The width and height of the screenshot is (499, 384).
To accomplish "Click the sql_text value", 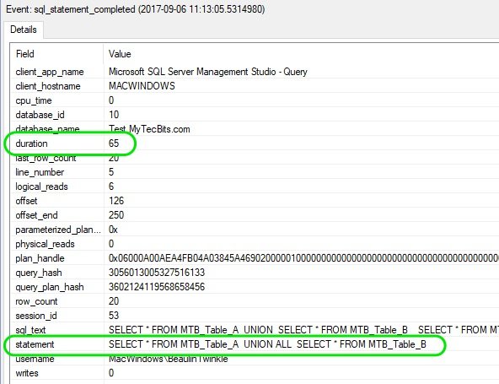I will point(303,330).
